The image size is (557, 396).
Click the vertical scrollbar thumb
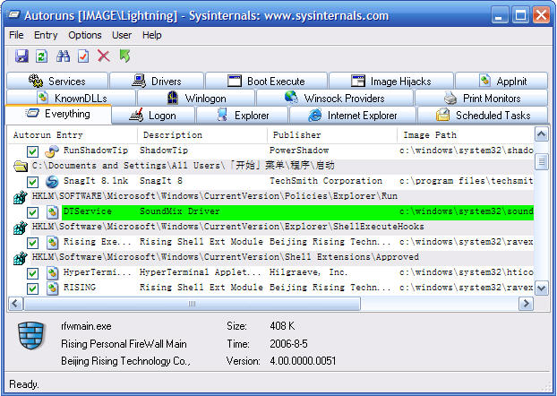(x=541, y=162)
